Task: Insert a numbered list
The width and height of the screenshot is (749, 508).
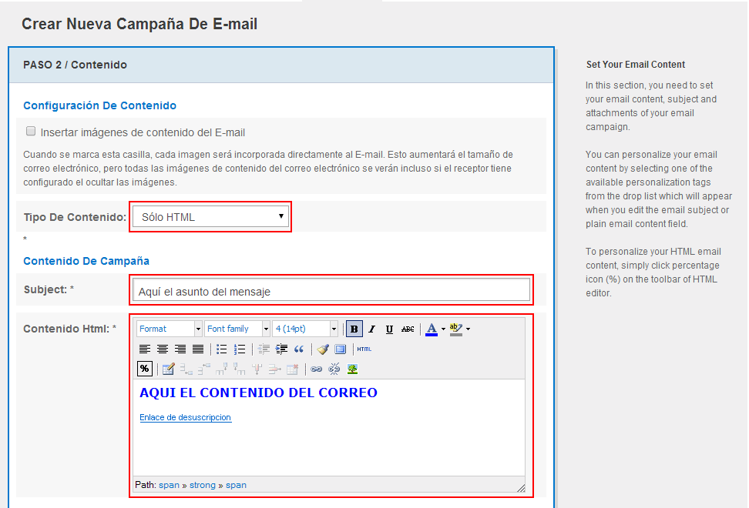Action: click(x=240, y=349)
